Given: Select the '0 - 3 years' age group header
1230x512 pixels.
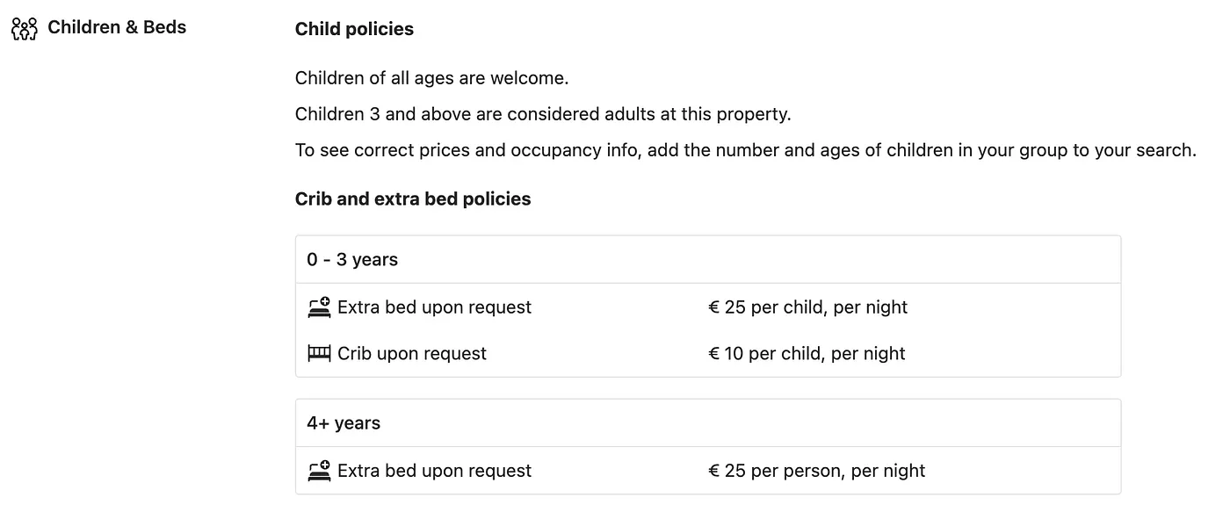Looking at the screenshot, I should coord(352,260).
